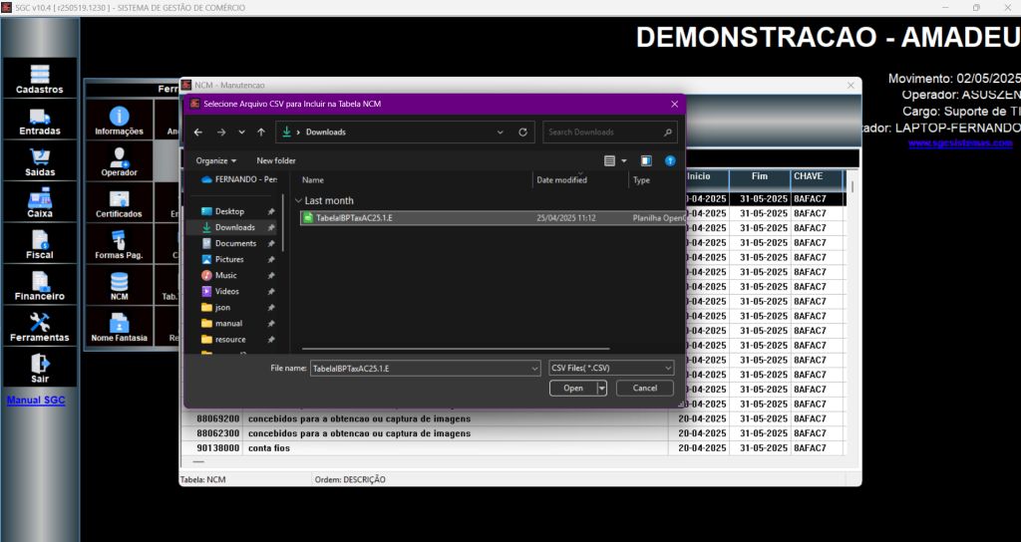This screenshot has width=1021, height=542.
Task: Show the preview pane icon
Action: tap(646, 160)
